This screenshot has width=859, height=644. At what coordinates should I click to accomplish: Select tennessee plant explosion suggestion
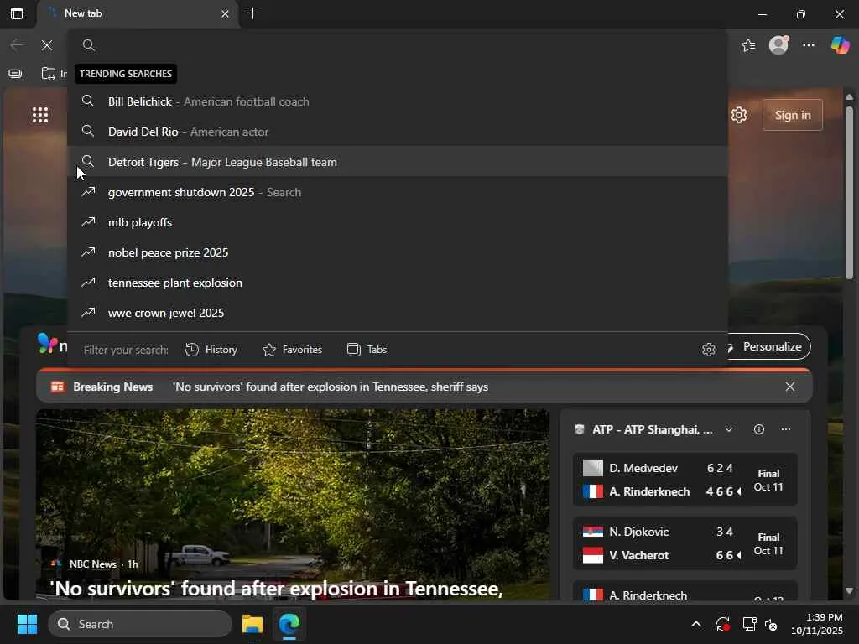398,283
